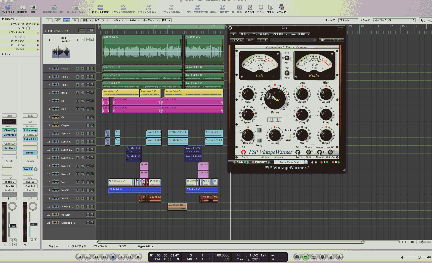Click the Metronome button in the transport
This screenshot has width=432, height=263.
coord(339,257)
